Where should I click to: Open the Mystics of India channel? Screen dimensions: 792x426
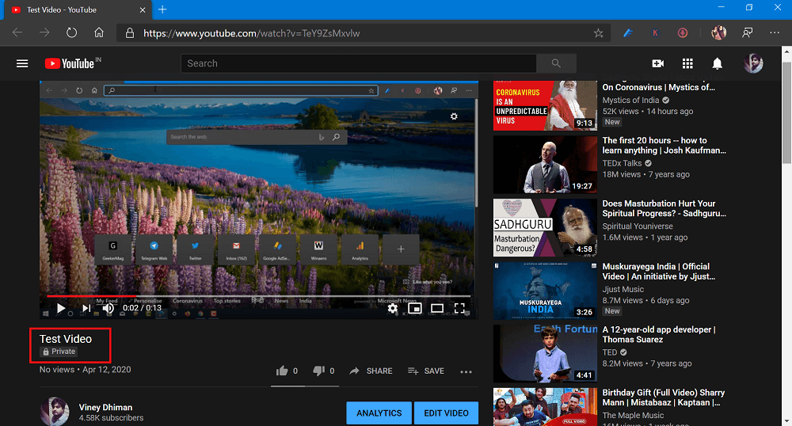click(631, 100)
